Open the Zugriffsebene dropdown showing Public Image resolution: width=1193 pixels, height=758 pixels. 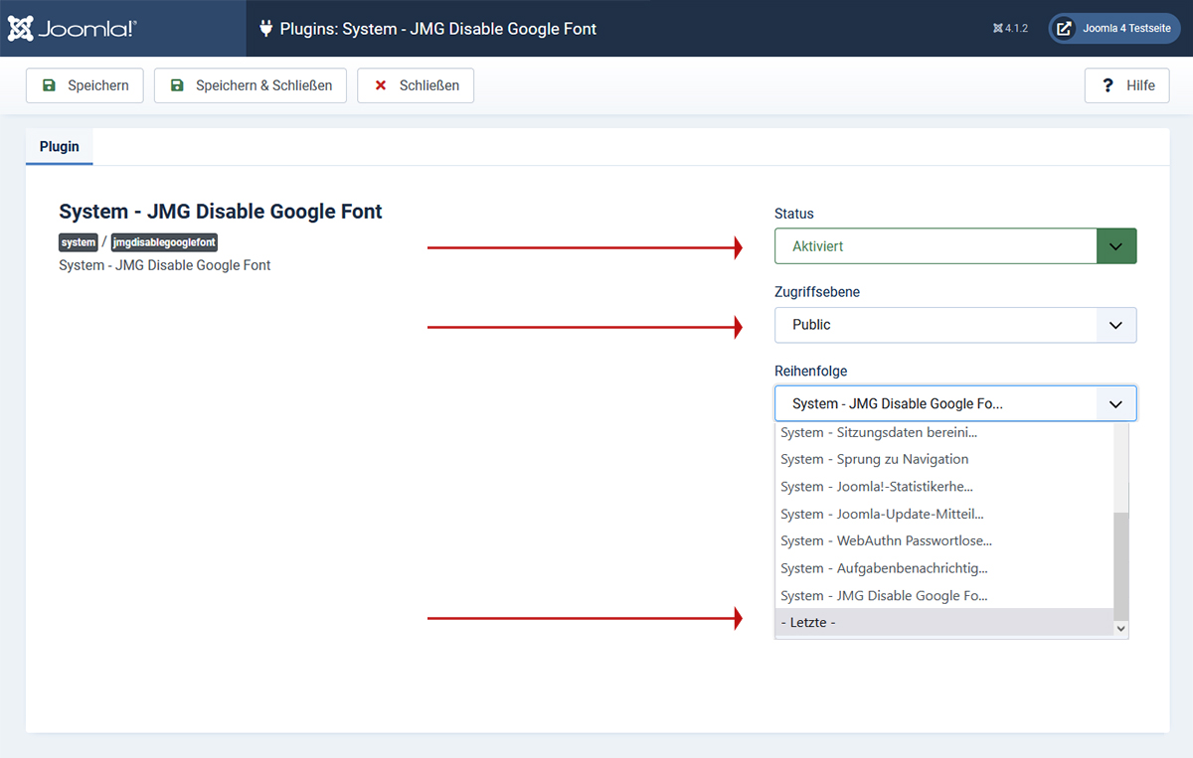point(955,325)
